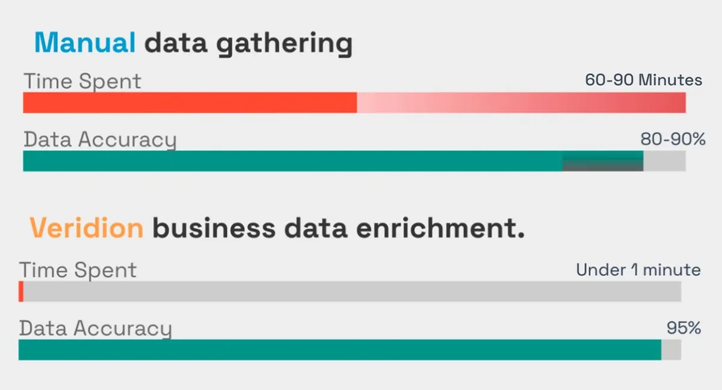Click the Veridion "Data Accuracy" label
722x390 pixels.
[96, 329]
